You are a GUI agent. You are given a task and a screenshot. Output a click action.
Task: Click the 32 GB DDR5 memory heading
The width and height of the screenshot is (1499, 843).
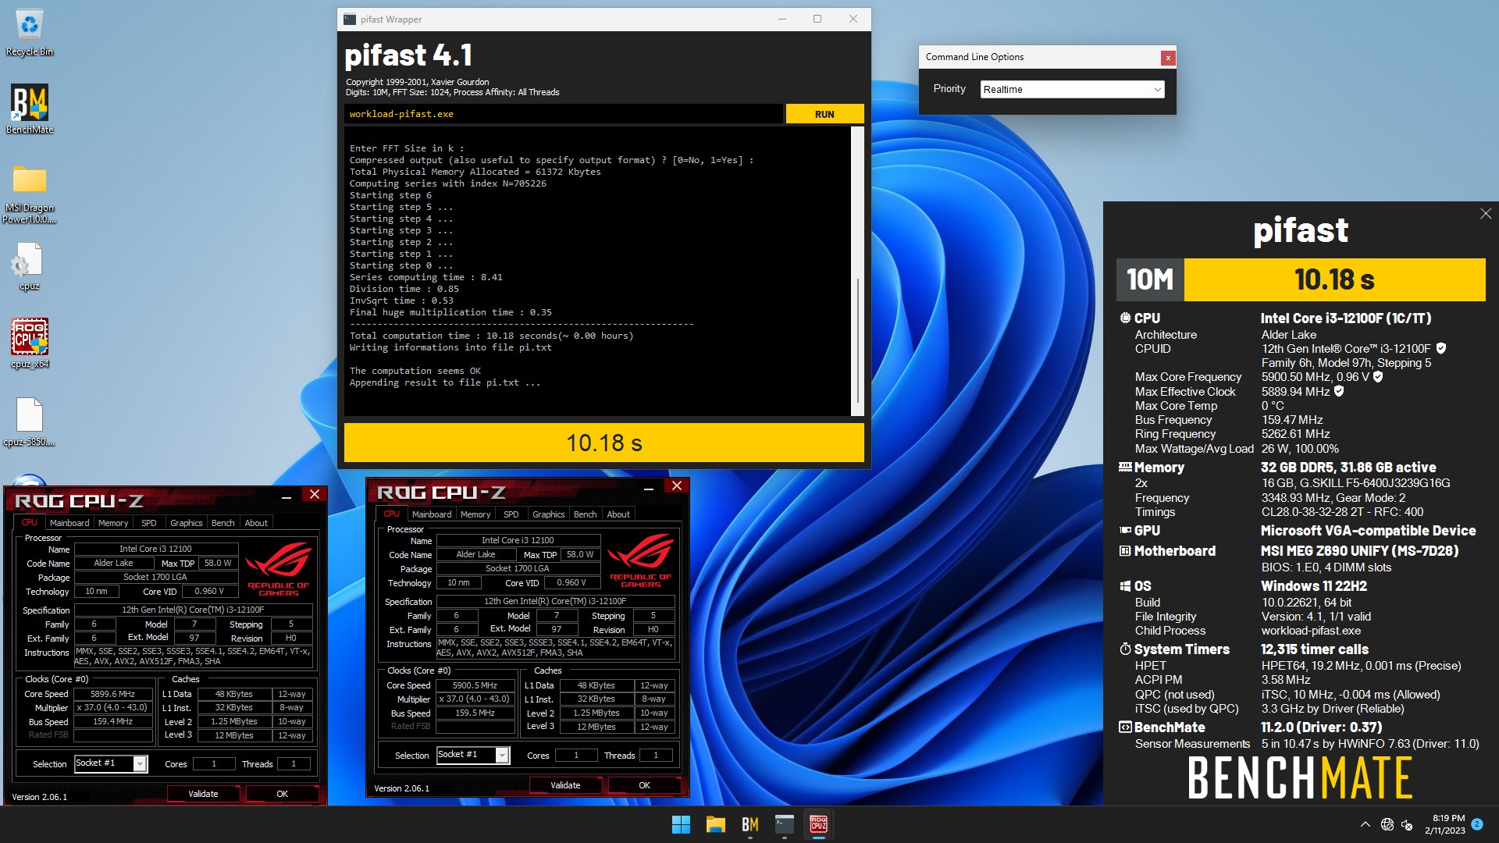tap(1348, 468)
